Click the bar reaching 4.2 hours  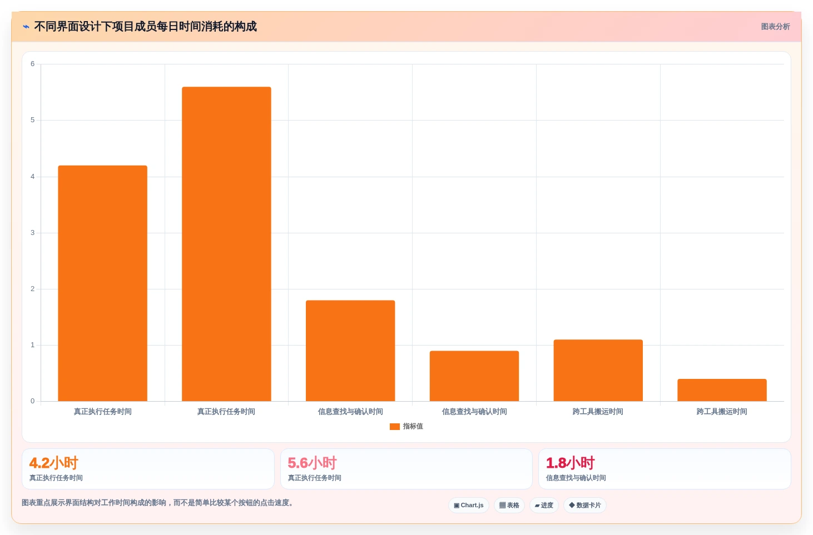click(103, 283)
